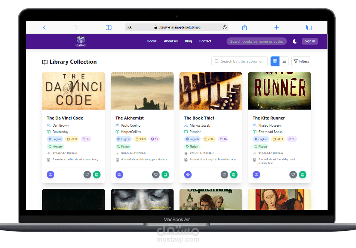The width and height of the screenshot is (356, 248).
Task: Click author name Markus Zusak
Action: coord(200,125)
